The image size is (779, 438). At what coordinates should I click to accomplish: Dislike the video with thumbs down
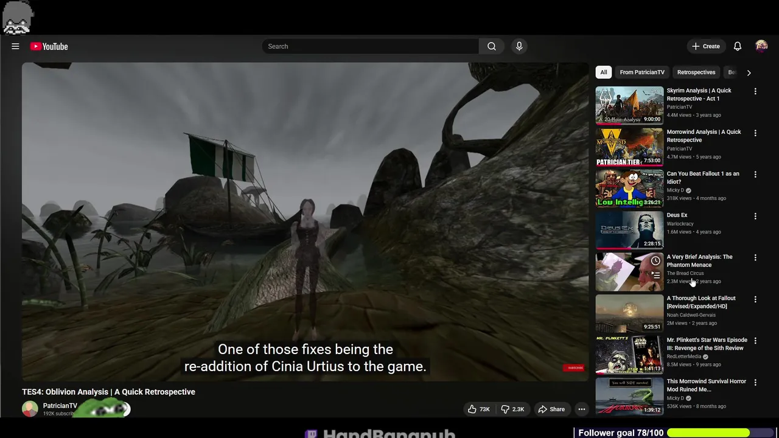[x=512, y=409]
